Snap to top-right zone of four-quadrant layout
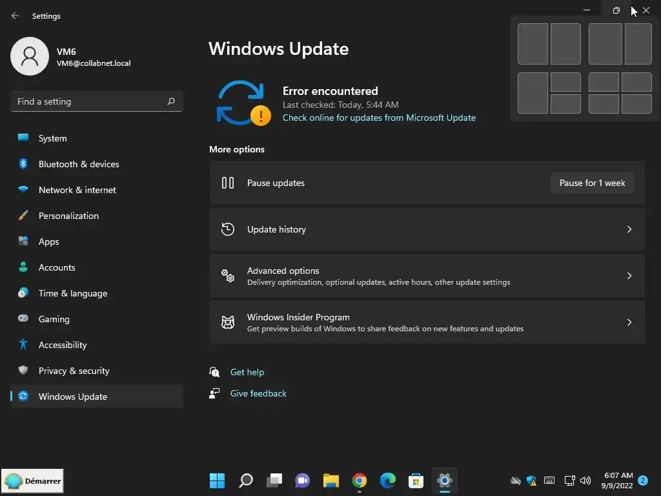 point(636,82)
